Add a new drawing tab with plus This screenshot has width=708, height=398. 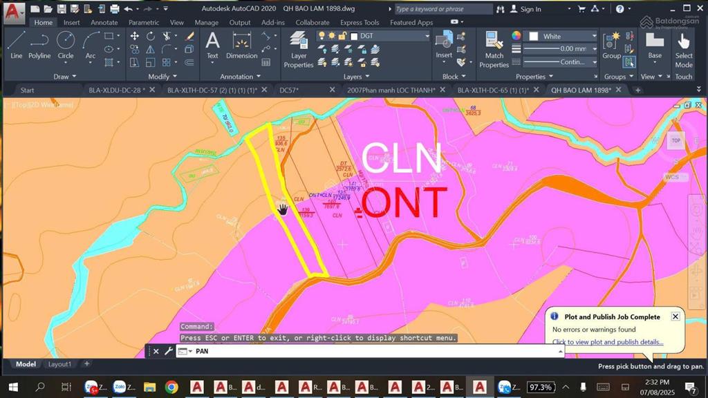point(637,91)
